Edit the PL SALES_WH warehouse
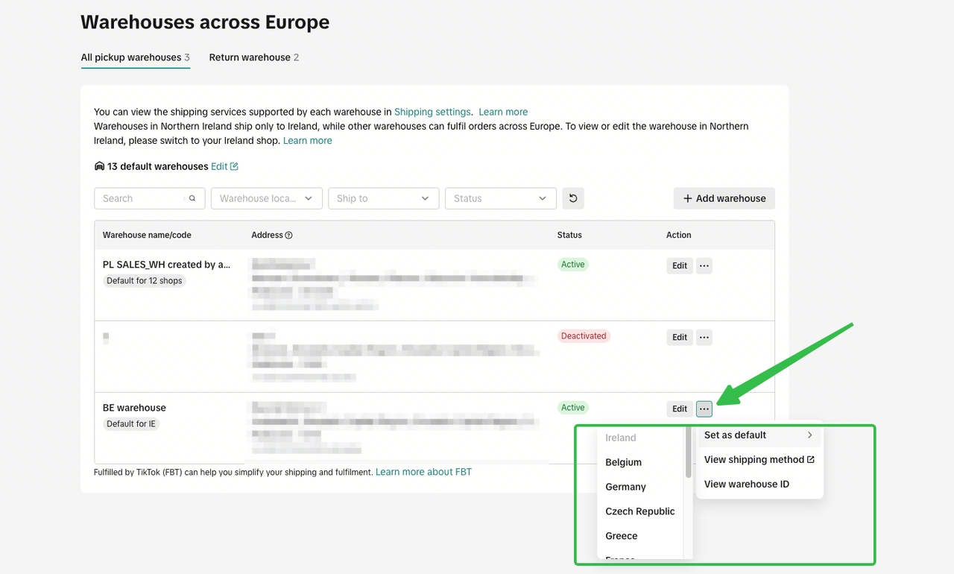 (680, 265)
